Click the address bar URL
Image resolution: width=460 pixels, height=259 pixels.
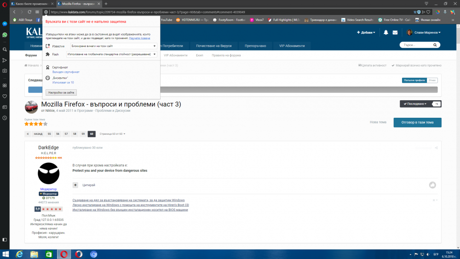[x=148, y=12]
